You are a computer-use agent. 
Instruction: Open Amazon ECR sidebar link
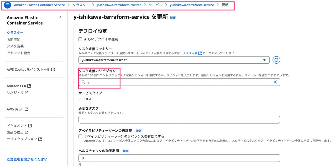(x=17, y=86)
